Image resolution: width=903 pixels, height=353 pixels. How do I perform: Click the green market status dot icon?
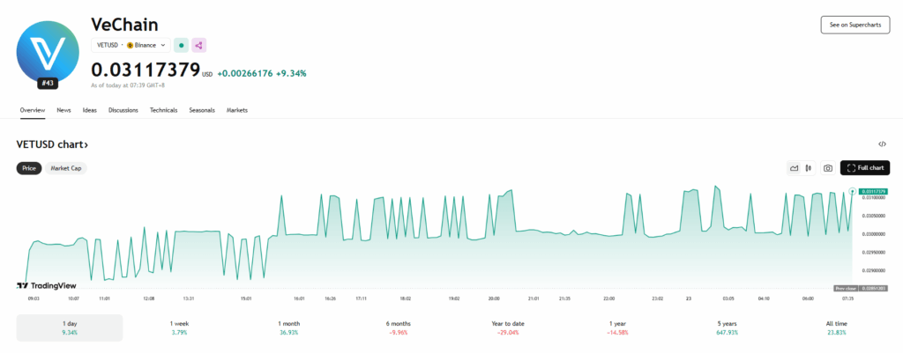coord(182,45)
